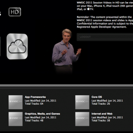
Task: Click 'Total Tracks: 64' text
Action: (x=34, y=104)
